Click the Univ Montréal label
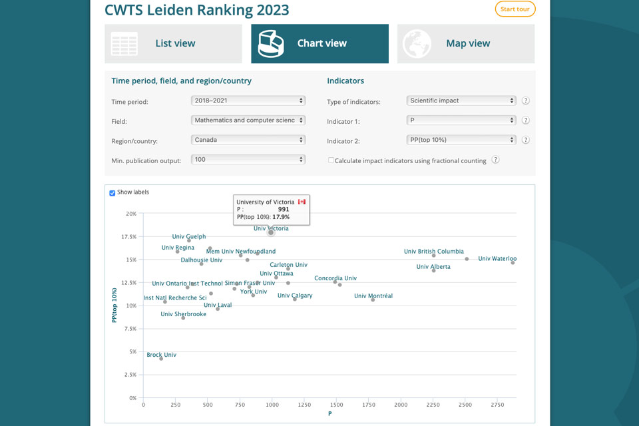The image size is (639, 426). 373,296
